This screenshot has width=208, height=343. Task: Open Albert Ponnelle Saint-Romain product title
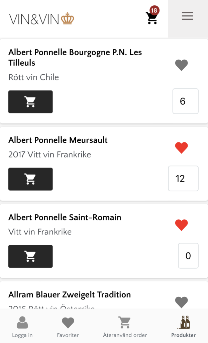click(x=65, y=217)
